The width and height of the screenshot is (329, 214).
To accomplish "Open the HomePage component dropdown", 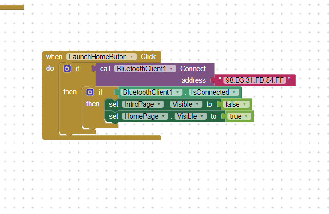I will pyautogui.click(x=145, y=116).
